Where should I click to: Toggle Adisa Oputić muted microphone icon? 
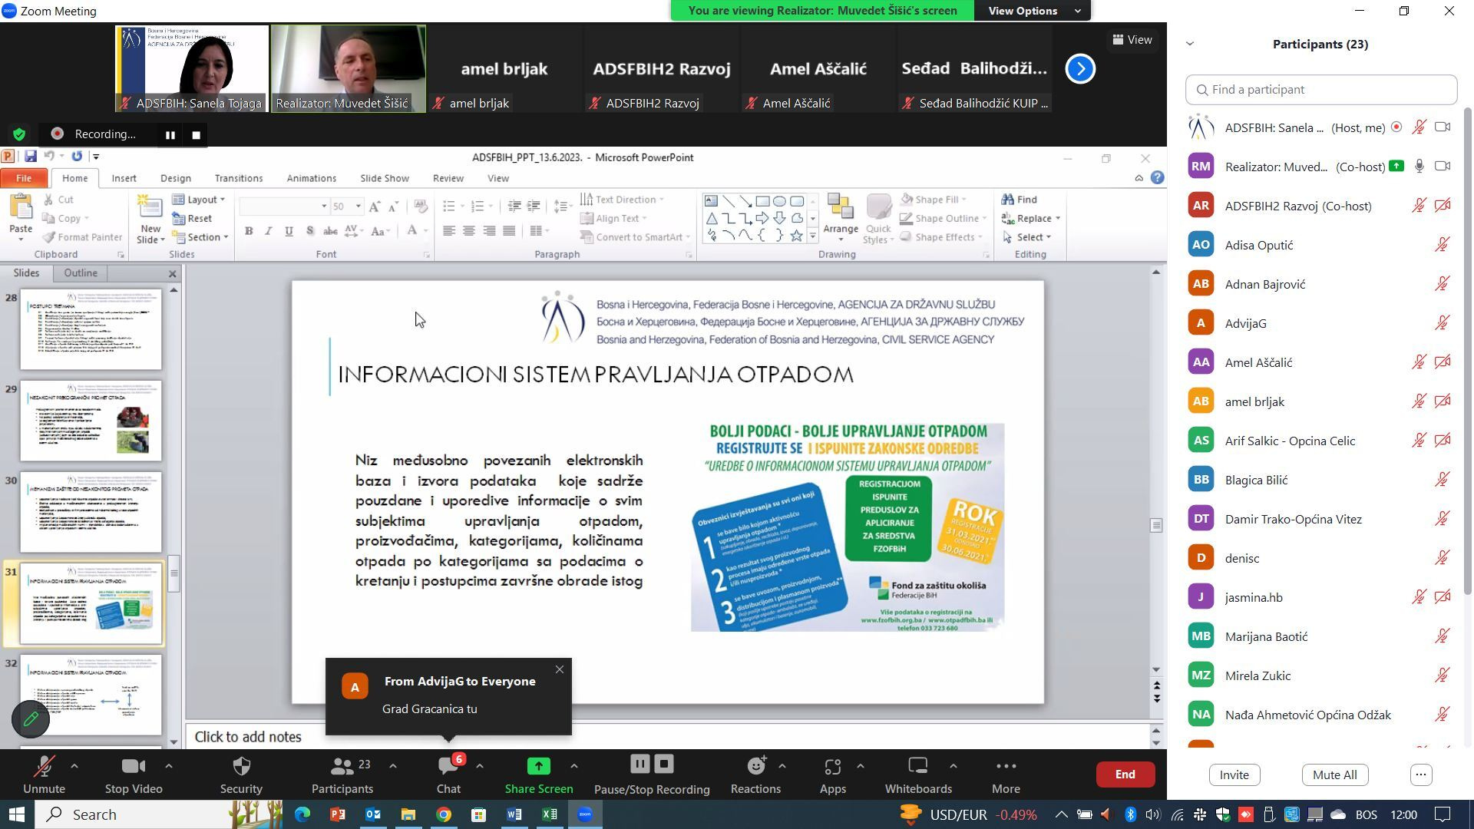tap(1443, 245)
